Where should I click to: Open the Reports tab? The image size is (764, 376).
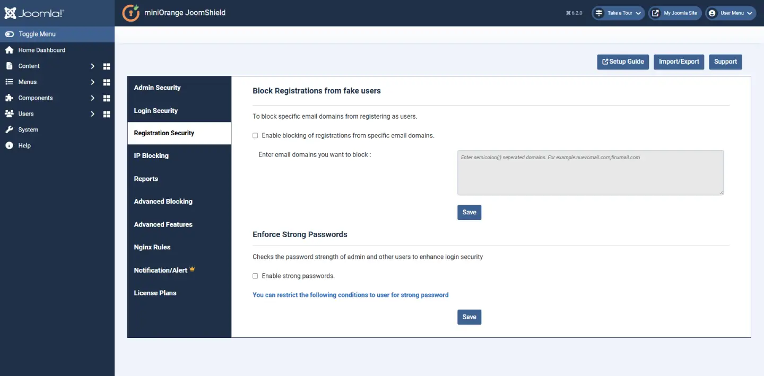[179, 179]
